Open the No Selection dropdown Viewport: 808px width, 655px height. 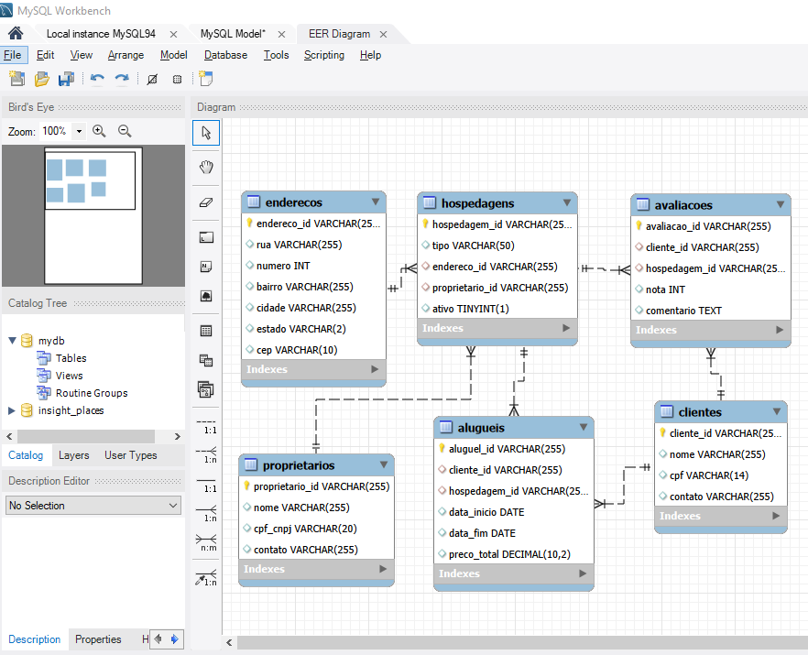tap(93, 506)
